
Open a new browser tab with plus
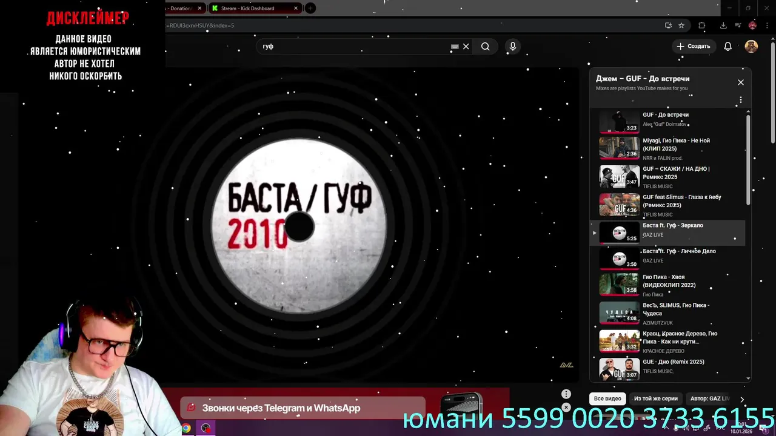310,8
